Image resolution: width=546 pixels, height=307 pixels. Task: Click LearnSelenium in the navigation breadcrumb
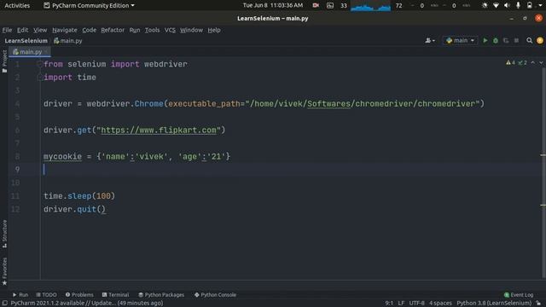click(26, 41)
